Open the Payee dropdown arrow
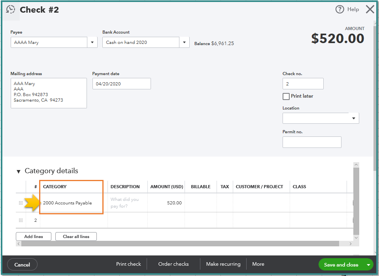Image resolution: width=379 pixels, height=276 pixels. (92, 42)
